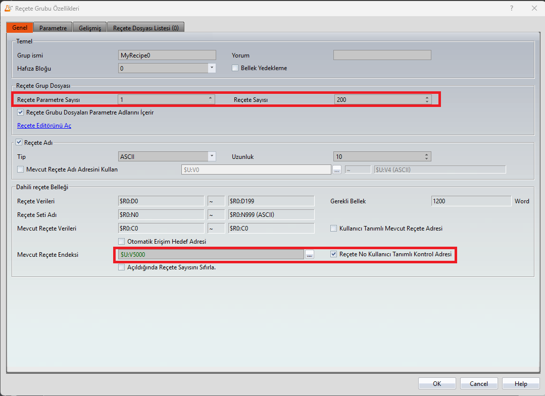
Task: Click the Reçete Editörünü Aç link
Action: [44, 126]
